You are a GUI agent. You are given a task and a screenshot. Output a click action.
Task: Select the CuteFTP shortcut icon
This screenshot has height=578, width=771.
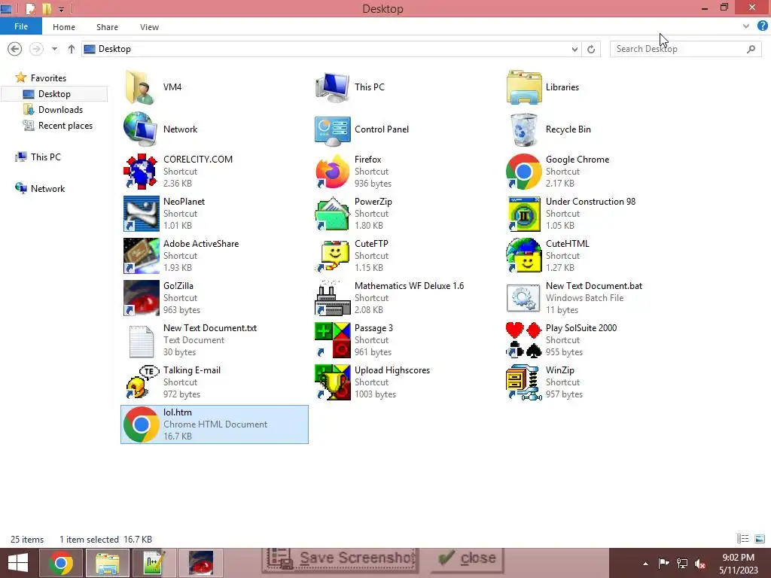pos(332,256)
